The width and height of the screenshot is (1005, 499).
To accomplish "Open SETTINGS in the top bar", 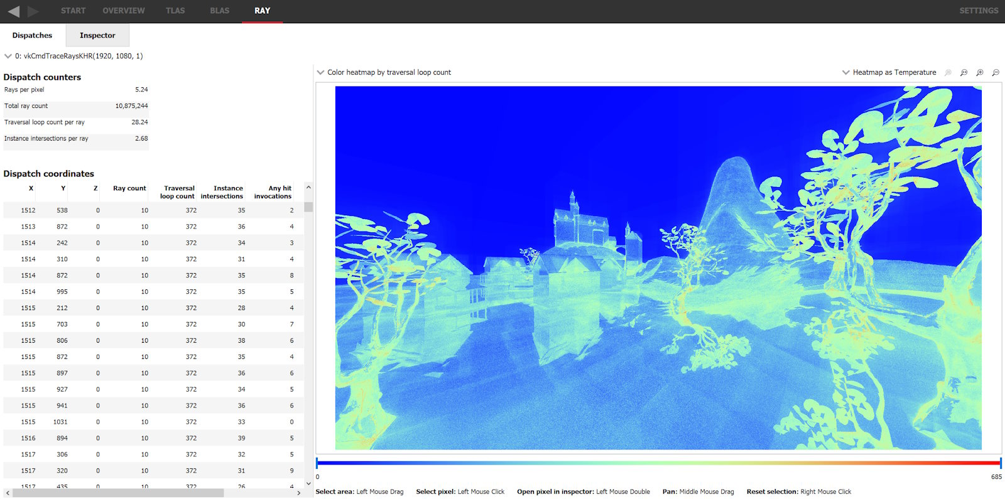I will coord(978,11).
